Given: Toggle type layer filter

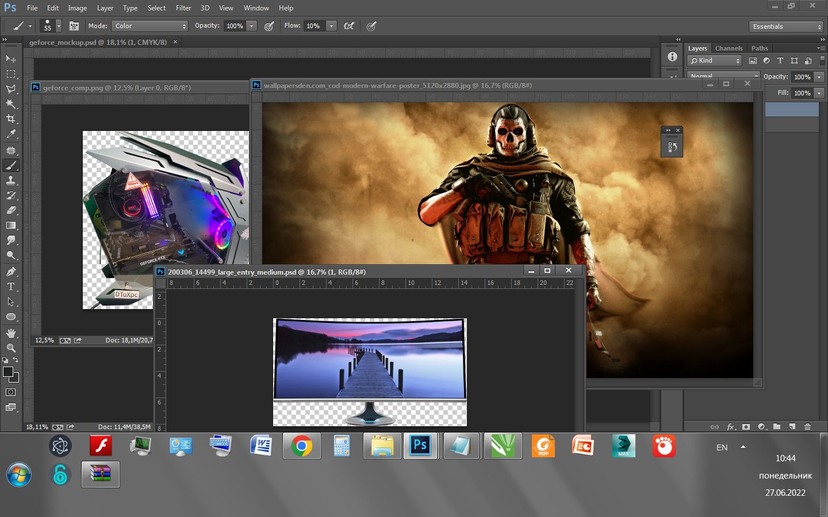Looking at the screenshot, I should [x=780, y=60].
